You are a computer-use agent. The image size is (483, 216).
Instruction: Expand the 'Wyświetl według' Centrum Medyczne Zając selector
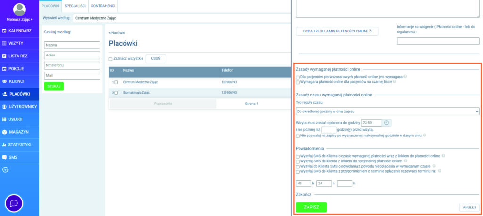pos(179,18)
